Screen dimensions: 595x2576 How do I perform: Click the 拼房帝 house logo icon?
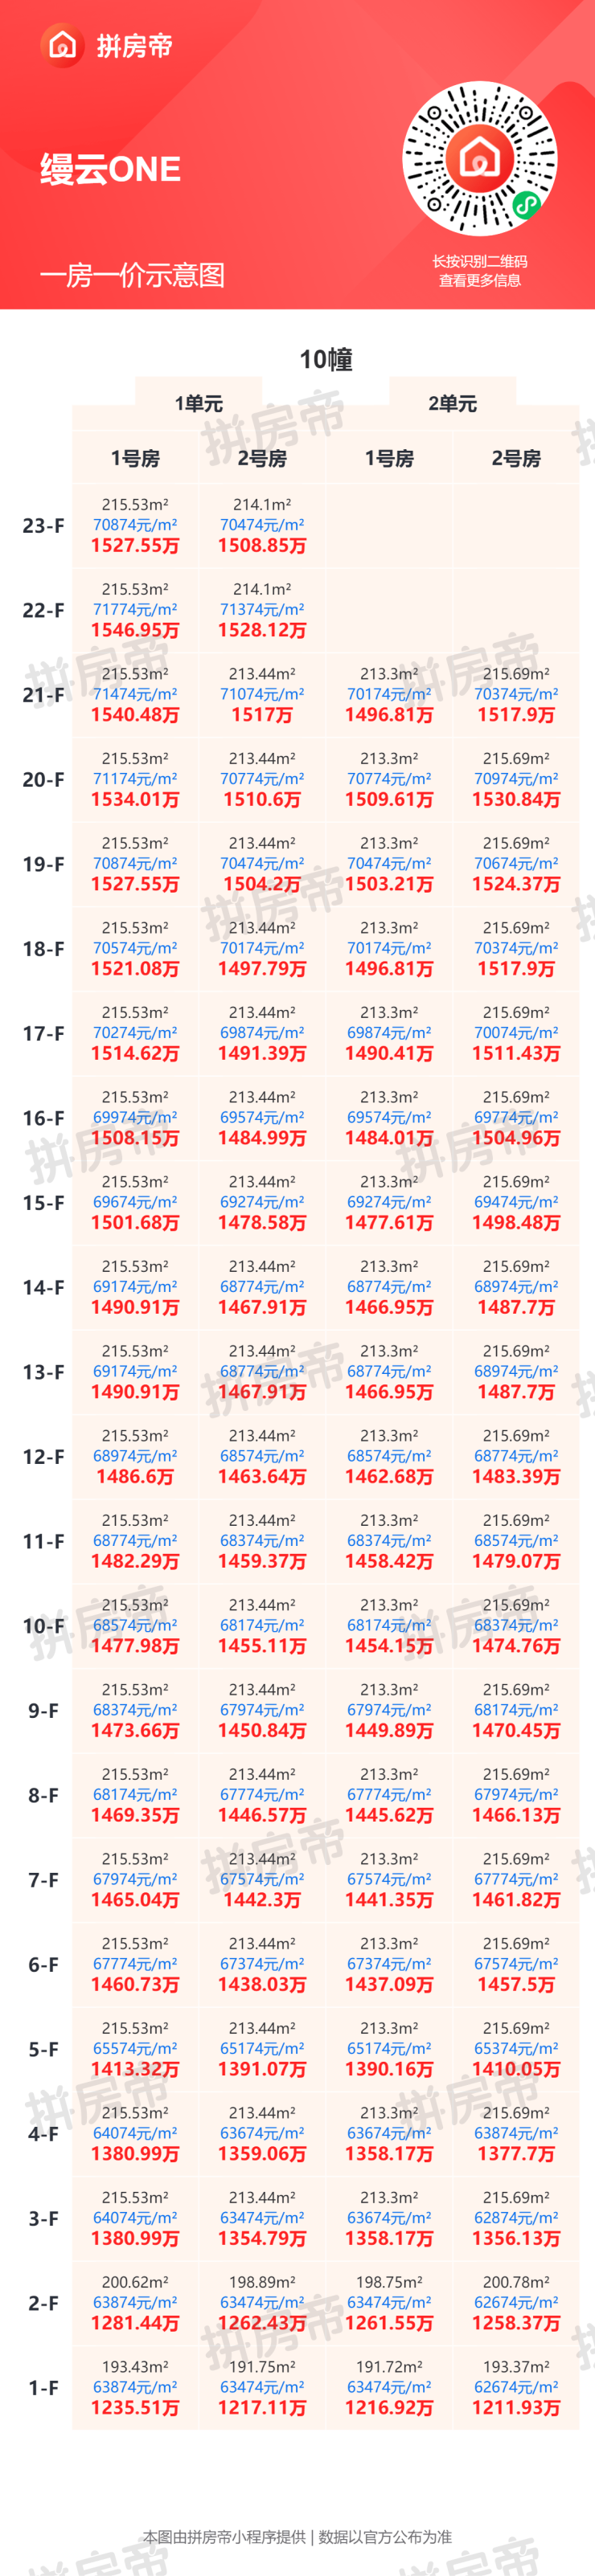point(62,45)
